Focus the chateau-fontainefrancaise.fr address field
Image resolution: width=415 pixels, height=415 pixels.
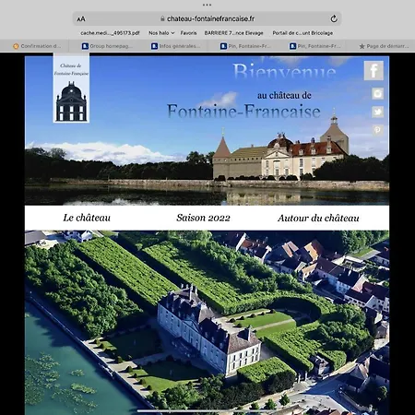207,18
